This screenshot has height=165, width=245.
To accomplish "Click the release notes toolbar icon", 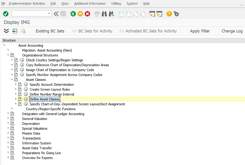I will tap(23, 31).
